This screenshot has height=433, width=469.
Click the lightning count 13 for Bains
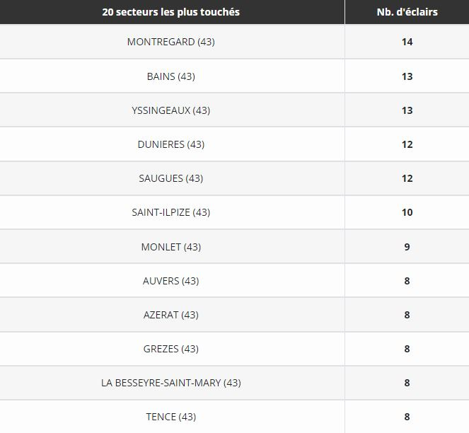pyautogui.click(x=407, y=76)
